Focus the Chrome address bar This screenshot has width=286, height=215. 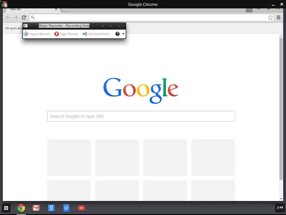coord(151,17)
